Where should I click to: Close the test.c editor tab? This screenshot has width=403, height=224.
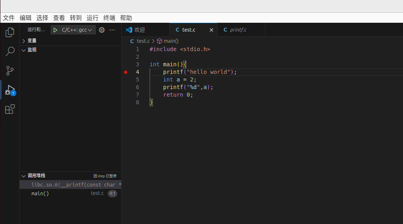[211, 30]
